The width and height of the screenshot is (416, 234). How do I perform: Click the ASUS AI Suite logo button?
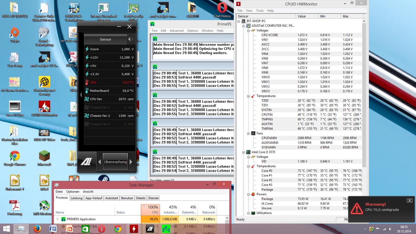click(87, 162)
